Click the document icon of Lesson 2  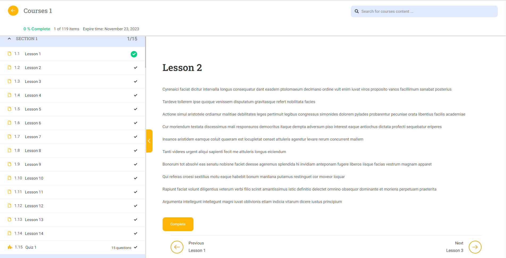[10, 67]
